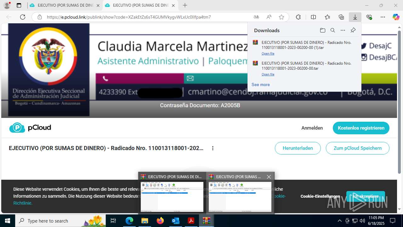Image resolution: width=403 pixels, height=227 pixels.
Task: Open the Edge profile icon
Action: point(7,5)
